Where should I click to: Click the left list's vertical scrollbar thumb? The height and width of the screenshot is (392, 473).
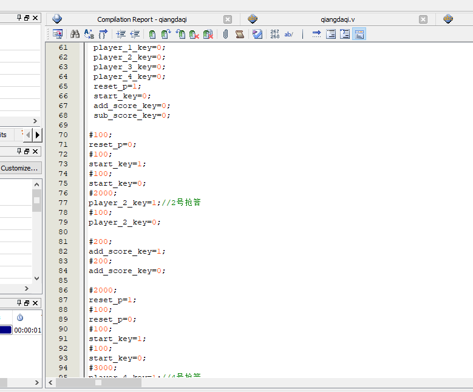pos(37,200)
